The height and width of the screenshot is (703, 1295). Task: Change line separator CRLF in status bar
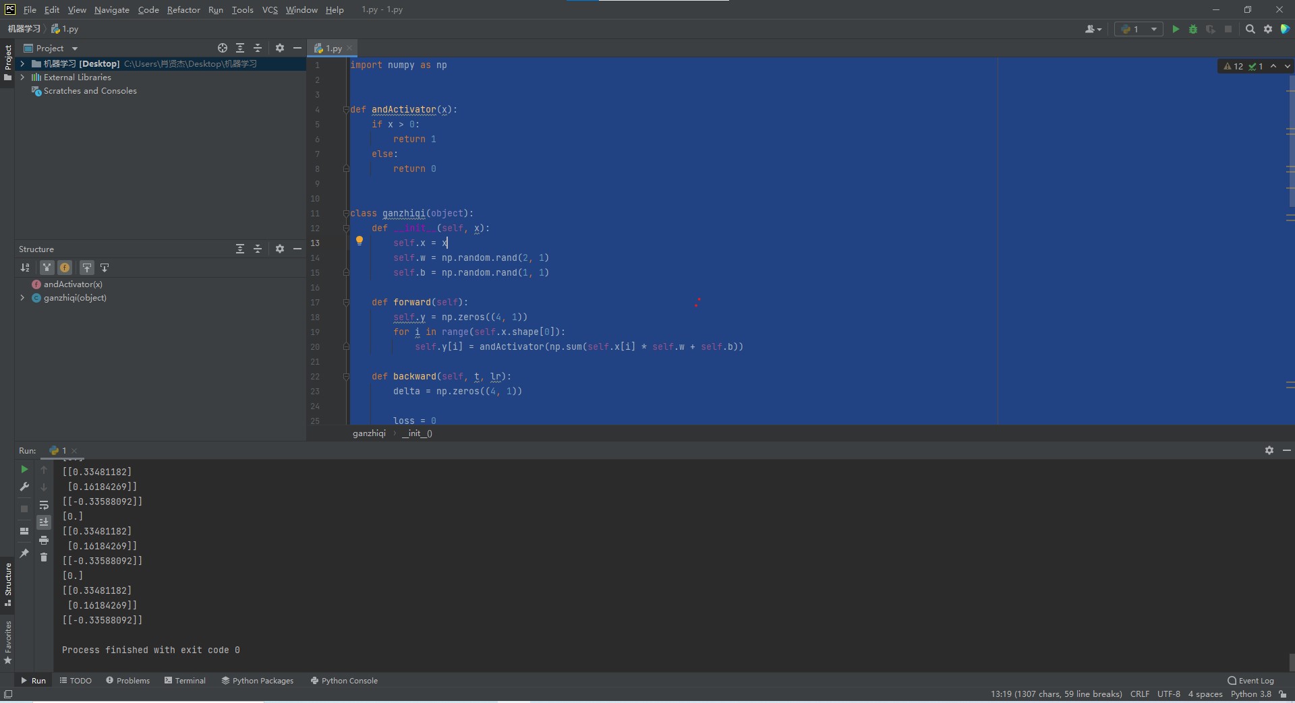click(x=1140, y=694)
